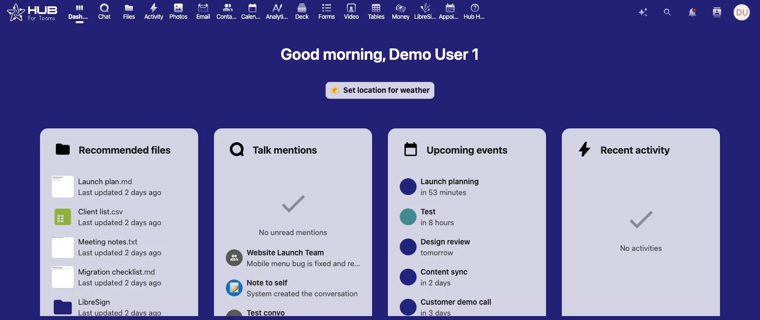Open Website Launch Team conversation

pos(293,258)
